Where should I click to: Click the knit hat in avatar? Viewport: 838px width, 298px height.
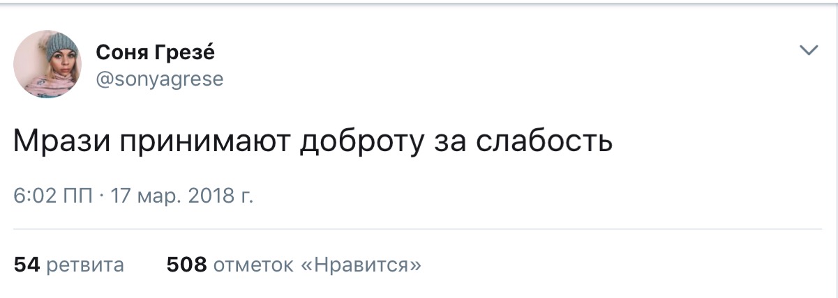(50, 43)
